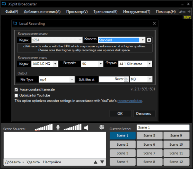This screenshot has height=169, width=193.
Task: Click inside the Scene Sources list area
Action: (x=55, y=145)
